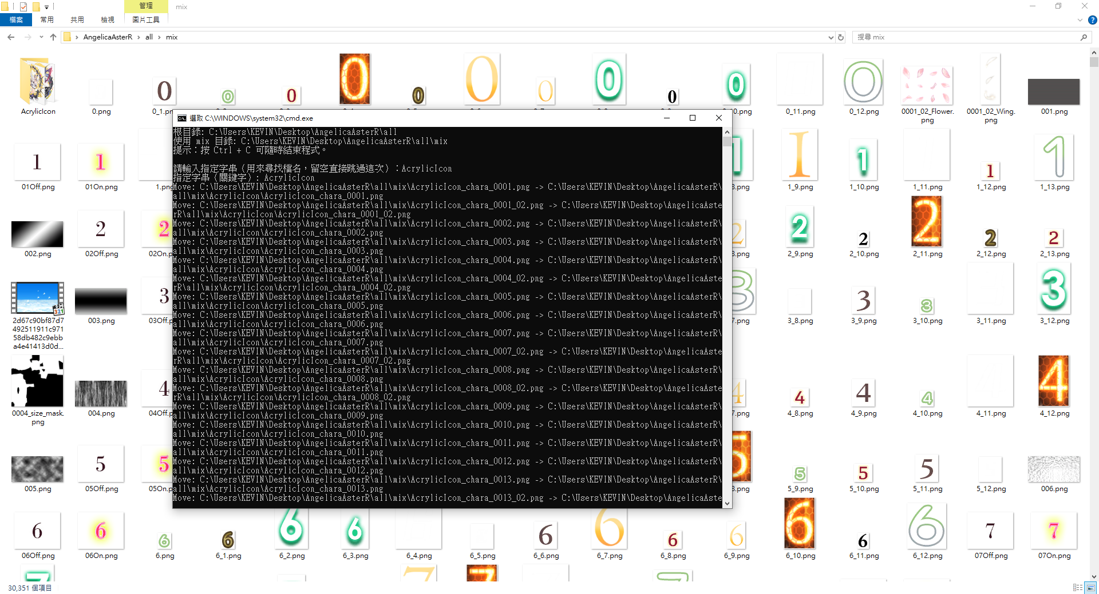This screenshot has width=1099, height=594.
Task: Click the properties icon in quick access toolbar
Action: coord(23,7)
